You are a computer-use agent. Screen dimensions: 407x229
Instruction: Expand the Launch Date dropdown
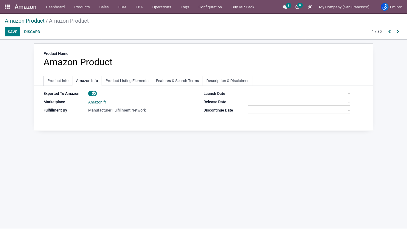[x=349, y=94]
